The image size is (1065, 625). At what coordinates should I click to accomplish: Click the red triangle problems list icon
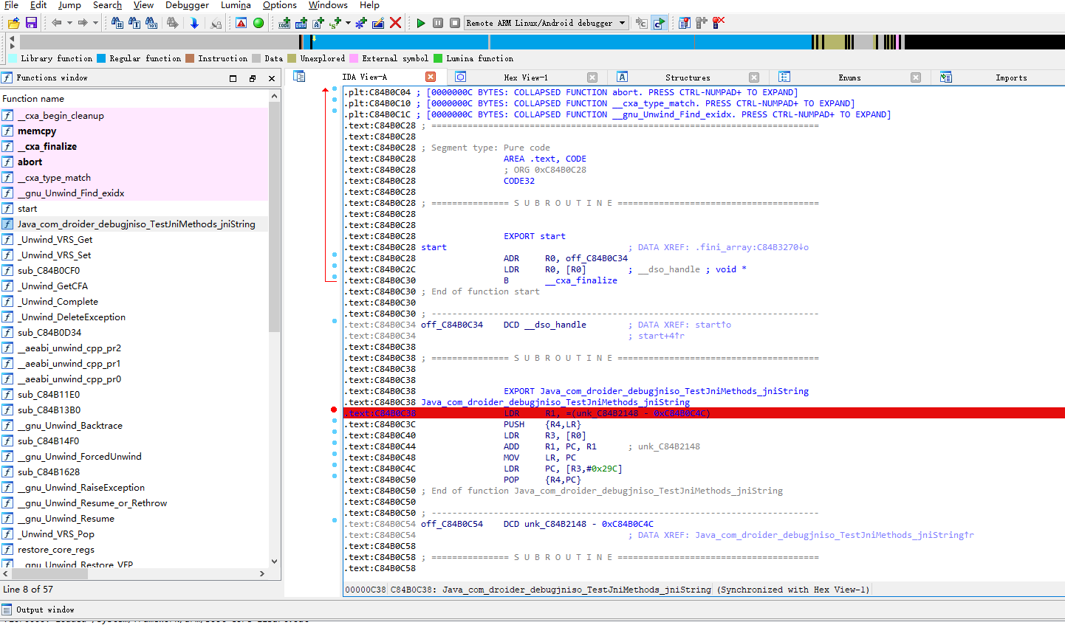click(x=242, y=23)
